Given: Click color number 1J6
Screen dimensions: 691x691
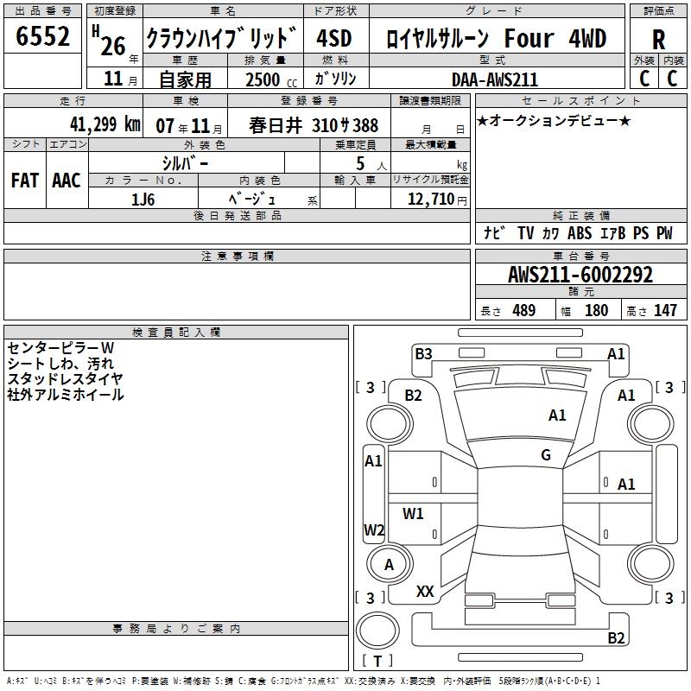Looking at the screenshot, I should coord(143,198).
